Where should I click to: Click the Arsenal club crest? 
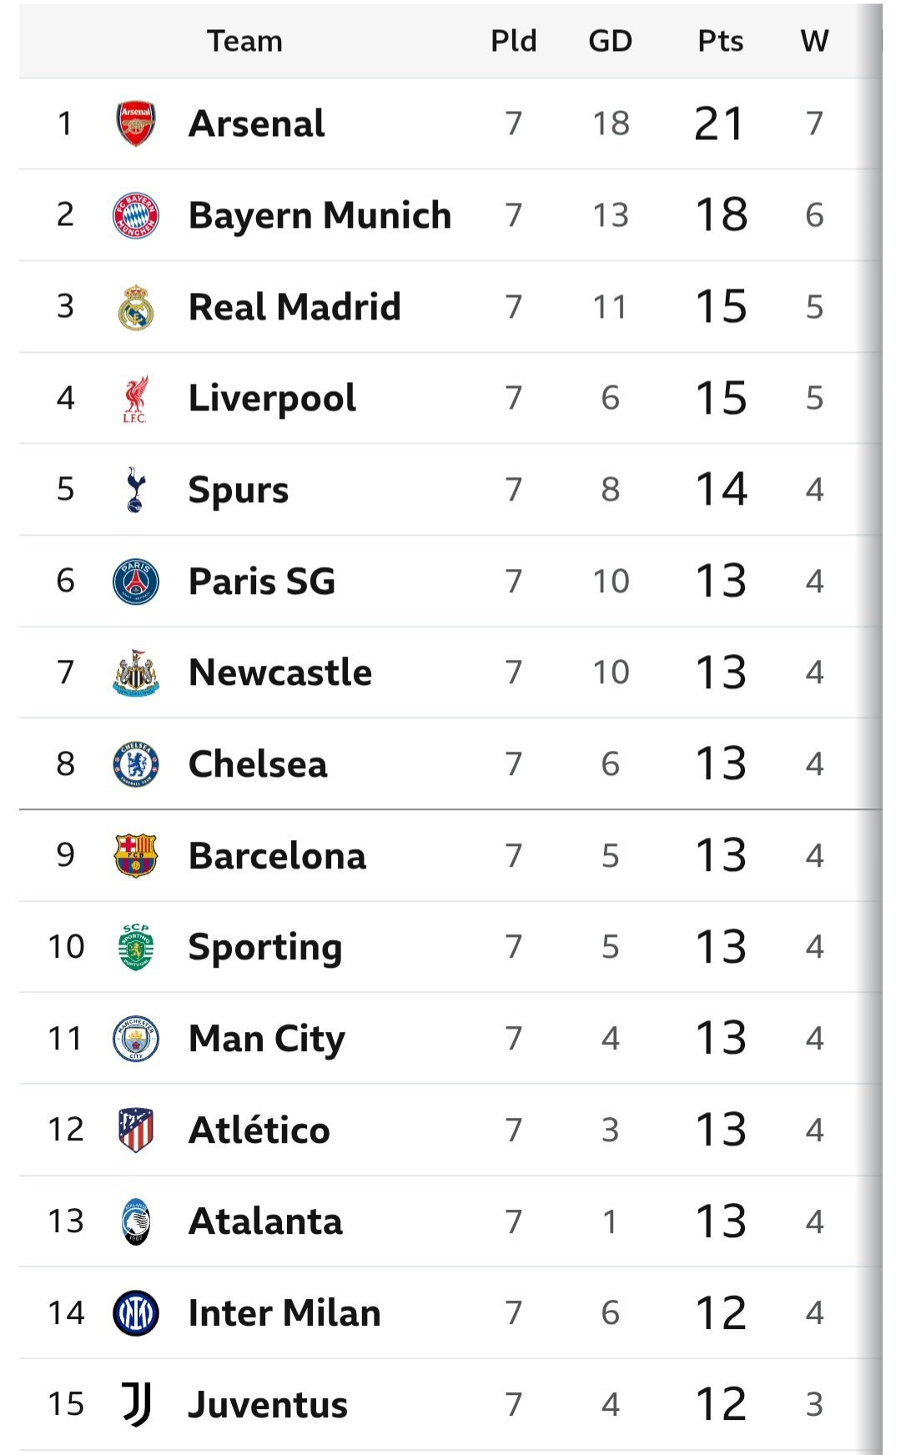point(135,123)
